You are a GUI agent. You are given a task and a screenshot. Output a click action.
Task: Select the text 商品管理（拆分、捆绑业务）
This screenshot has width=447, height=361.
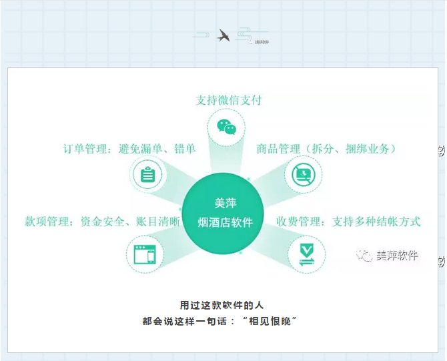(326, 149)
